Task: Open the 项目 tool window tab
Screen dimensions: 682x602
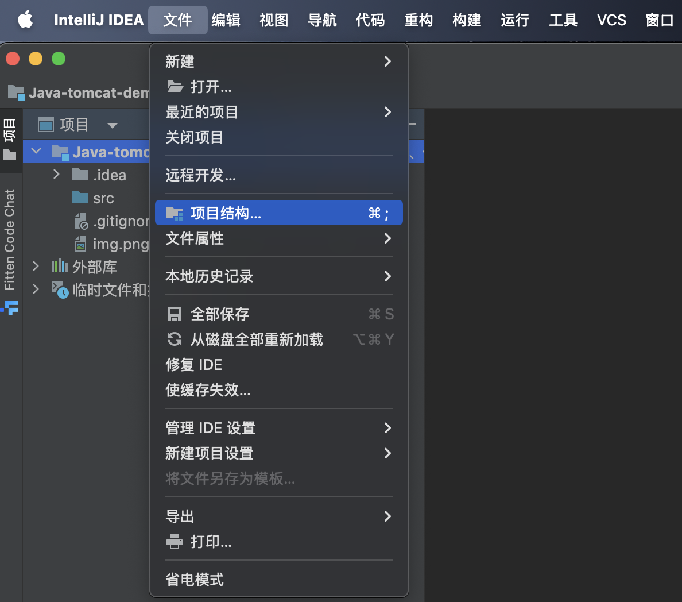Action: click(10, 138)
